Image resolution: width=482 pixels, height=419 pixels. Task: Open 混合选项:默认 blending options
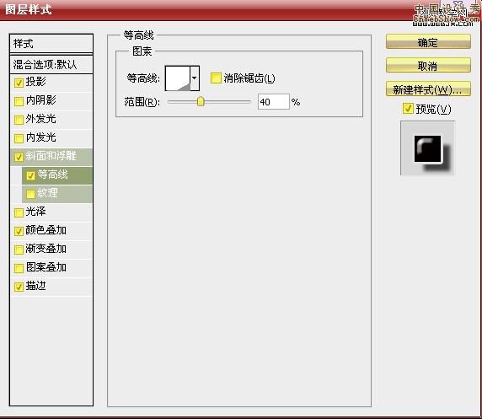[51, 65]
